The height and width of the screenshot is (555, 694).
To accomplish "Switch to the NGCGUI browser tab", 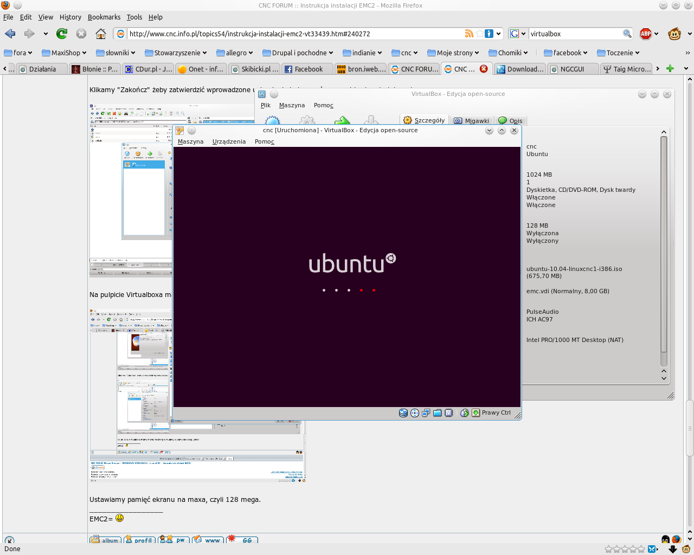I will point(573,69).
